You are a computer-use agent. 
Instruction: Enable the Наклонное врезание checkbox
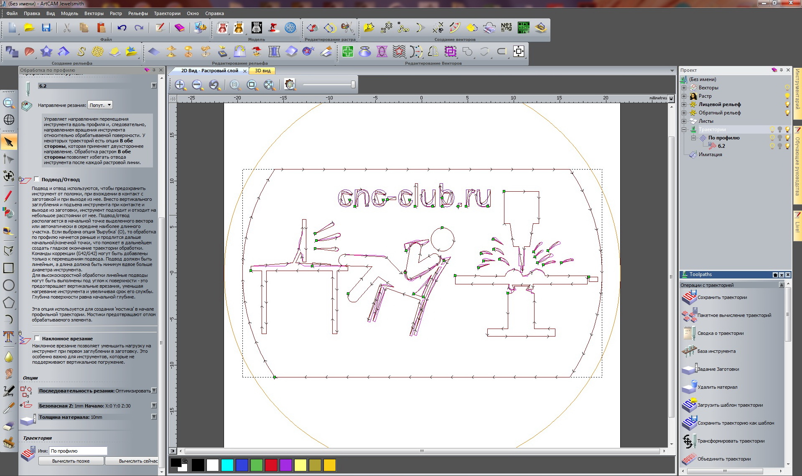pyautogui.click(x=37, y=338)
